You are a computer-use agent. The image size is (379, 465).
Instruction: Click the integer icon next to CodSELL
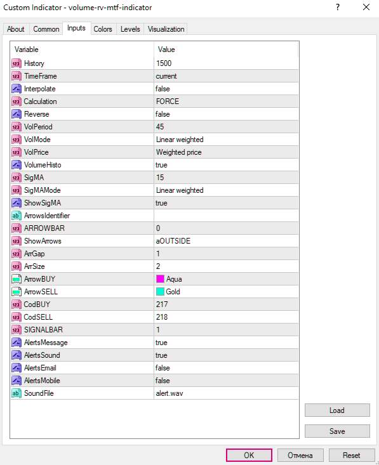(x=17, y=317)
